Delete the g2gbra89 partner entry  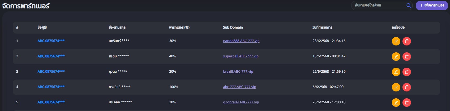(x=406, y=103)
